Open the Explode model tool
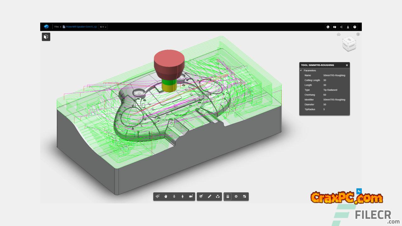Image resolution: width=402 pixels, height=226 pixels. pyautogui.click(x=218, y=196)
